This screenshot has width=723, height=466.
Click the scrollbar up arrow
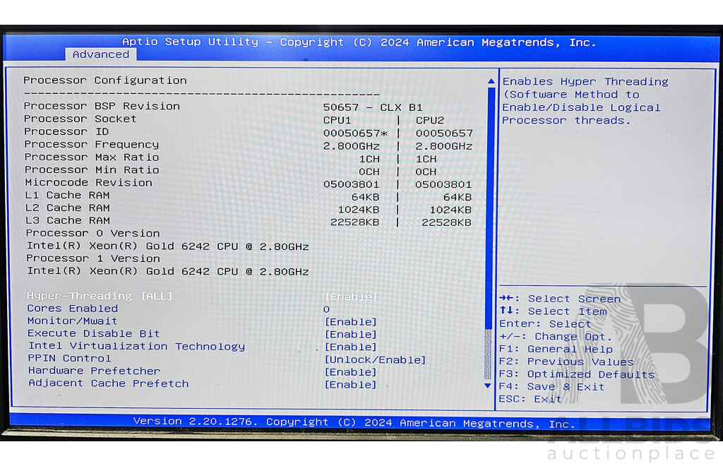491,81
